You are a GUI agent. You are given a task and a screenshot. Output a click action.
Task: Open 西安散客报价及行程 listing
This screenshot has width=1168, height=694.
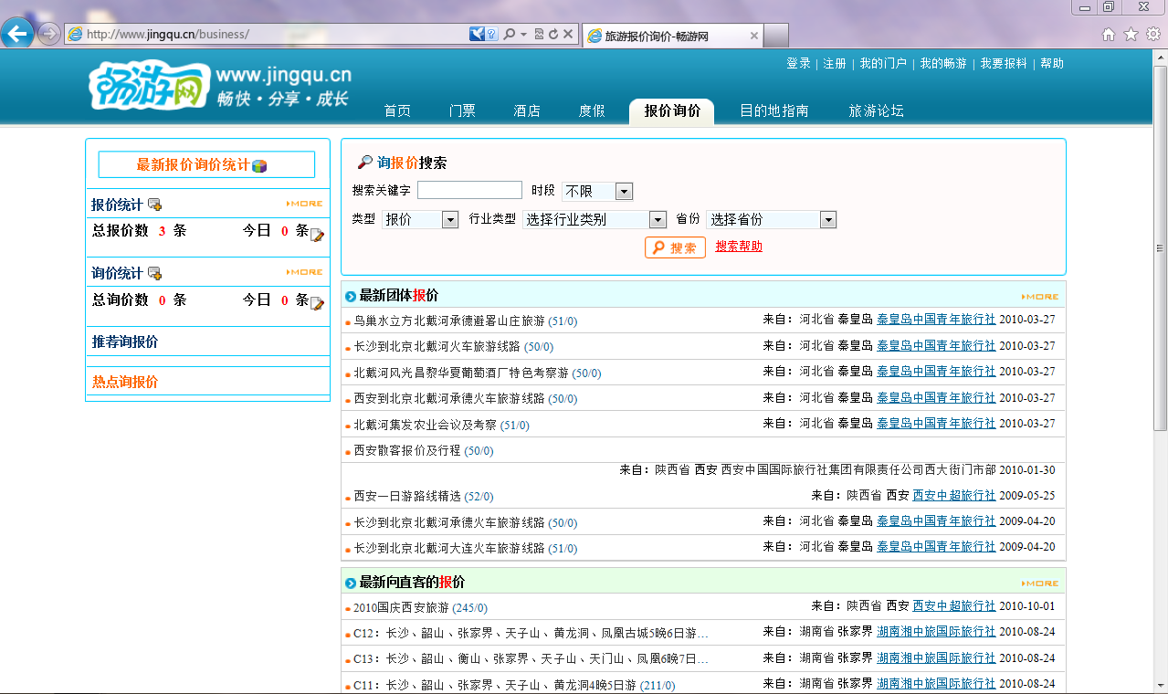click(407, 450)
